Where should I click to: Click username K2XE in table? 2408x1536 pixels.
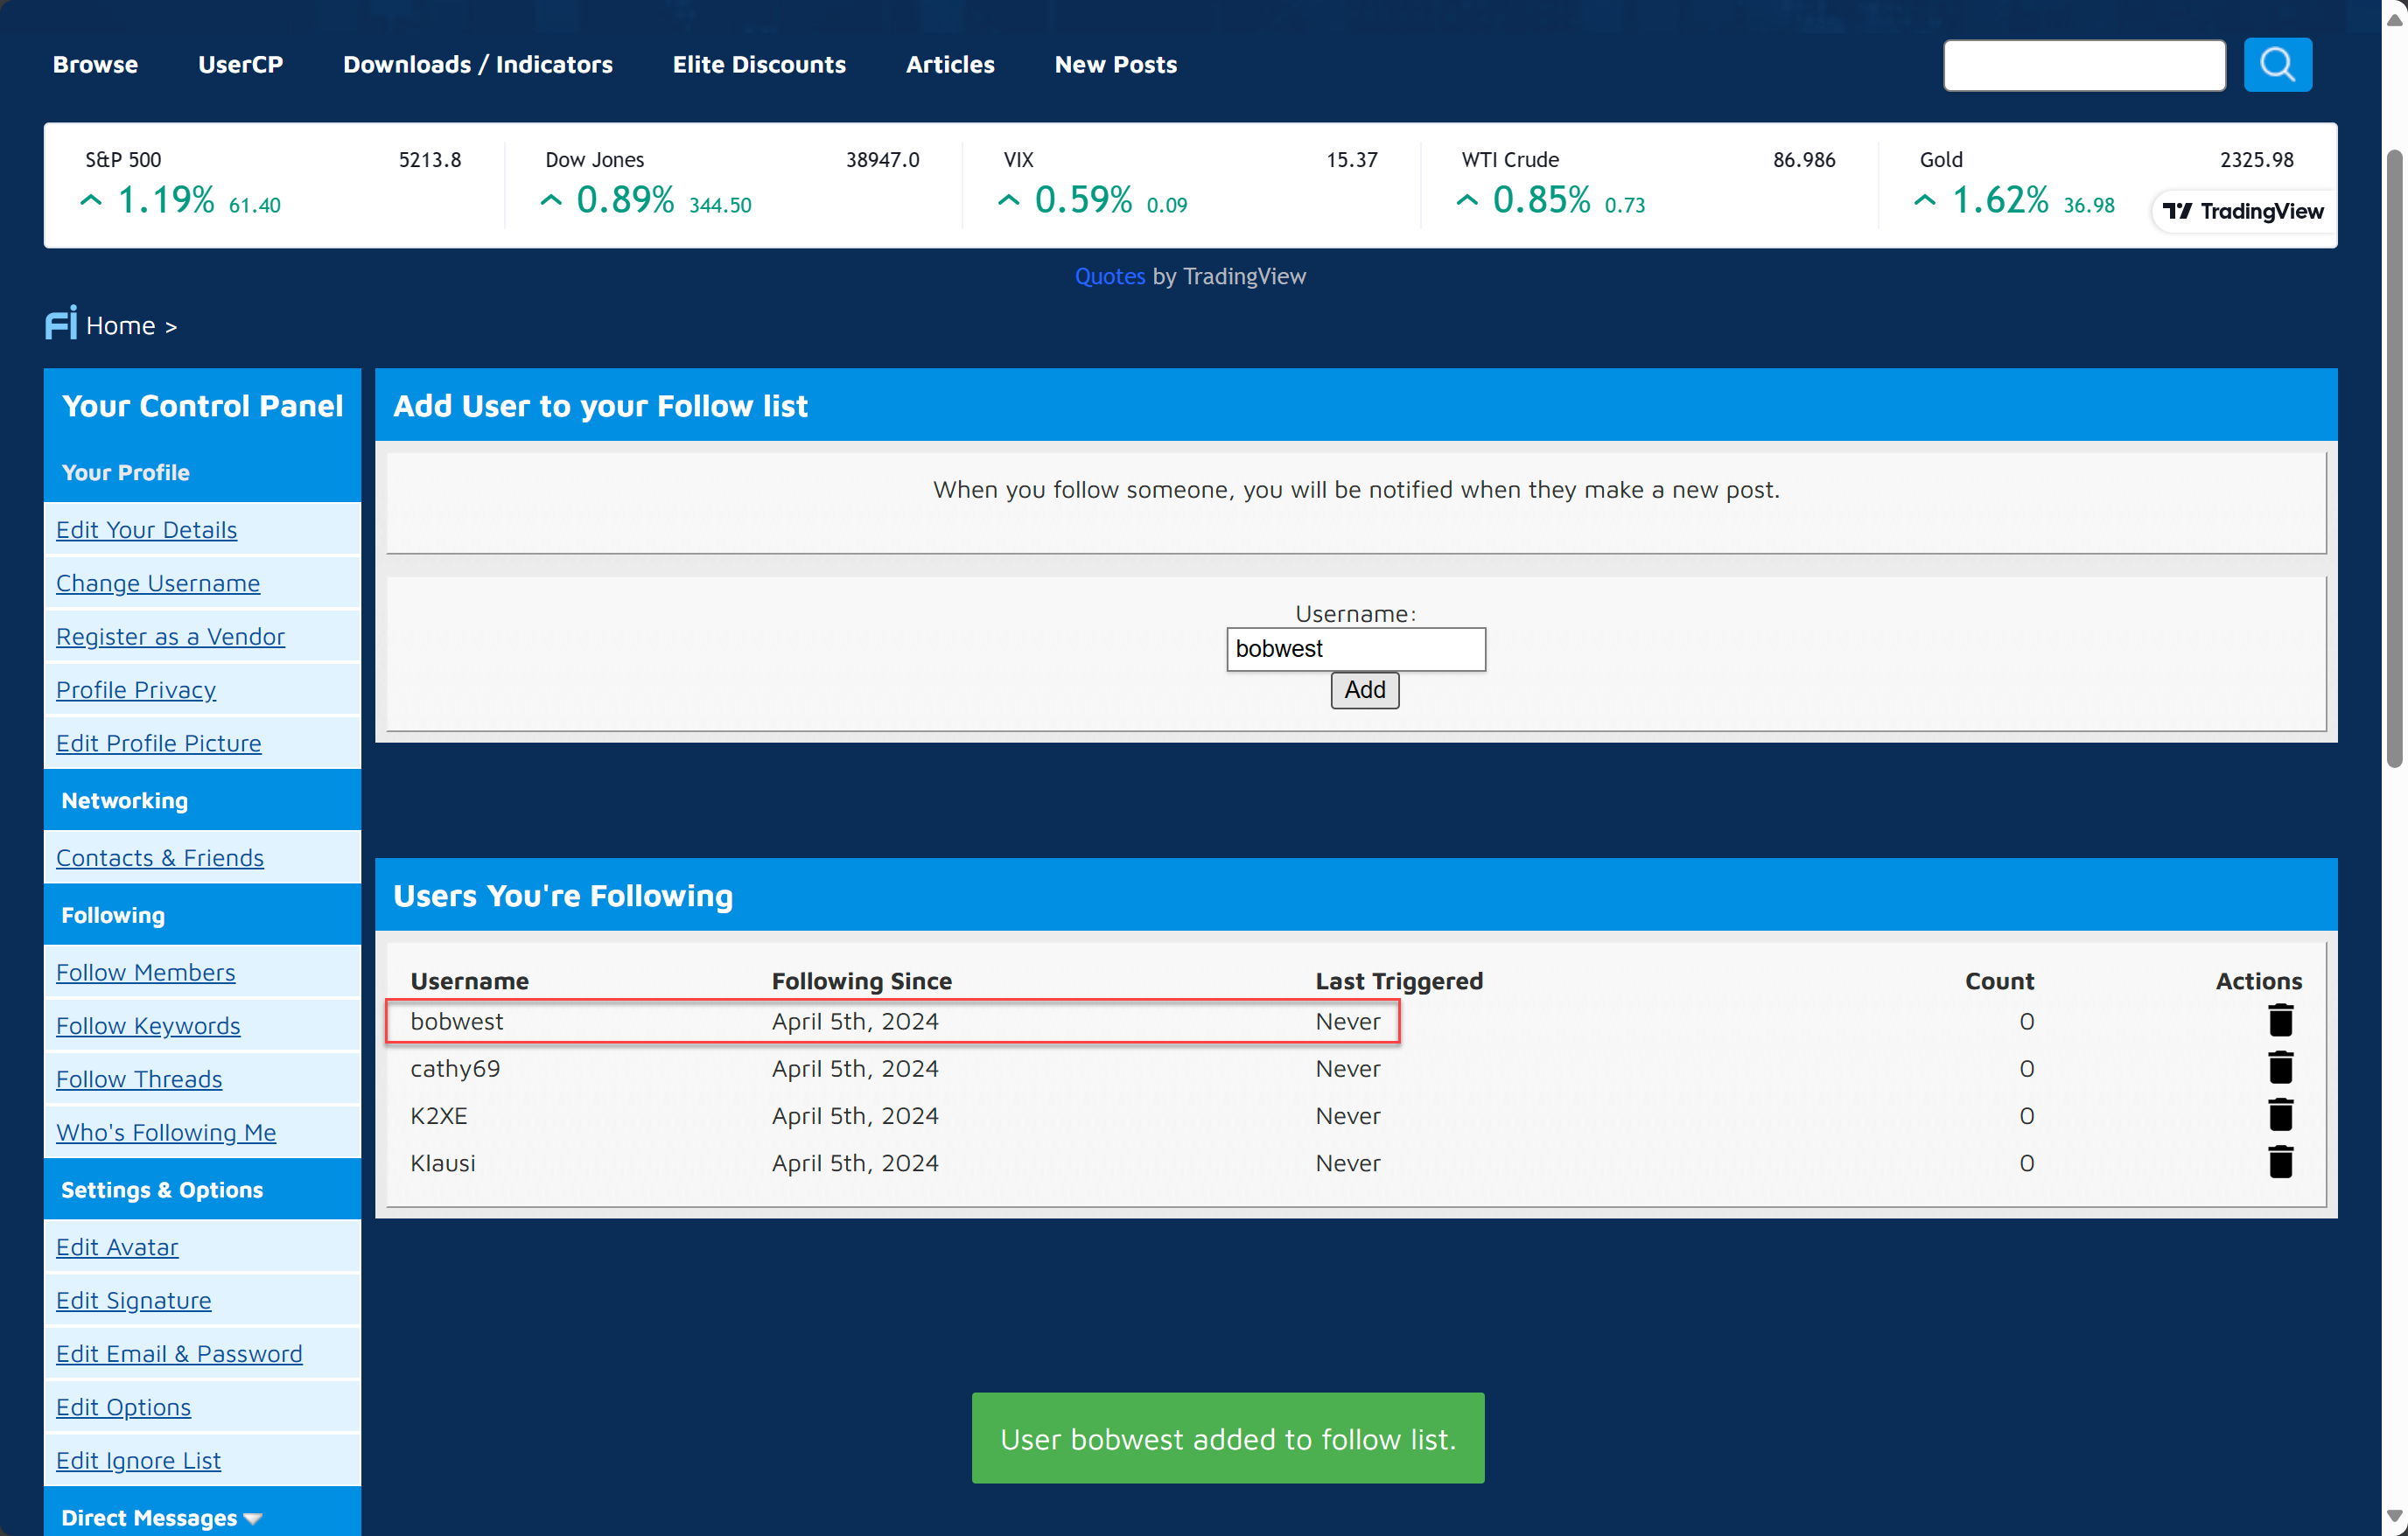coord(438,1115)
